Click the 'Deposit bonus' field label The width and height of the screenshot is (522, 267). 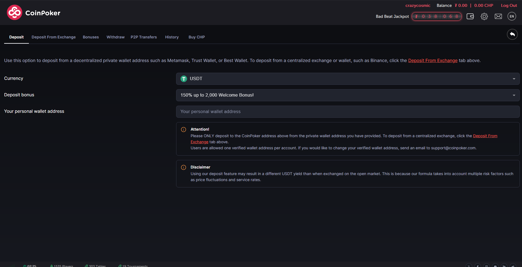[x=19, y=95]
